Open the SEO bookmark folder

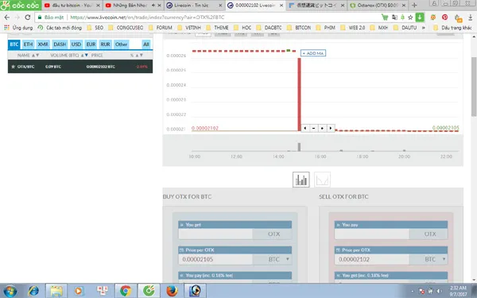(x=95, y=28)
